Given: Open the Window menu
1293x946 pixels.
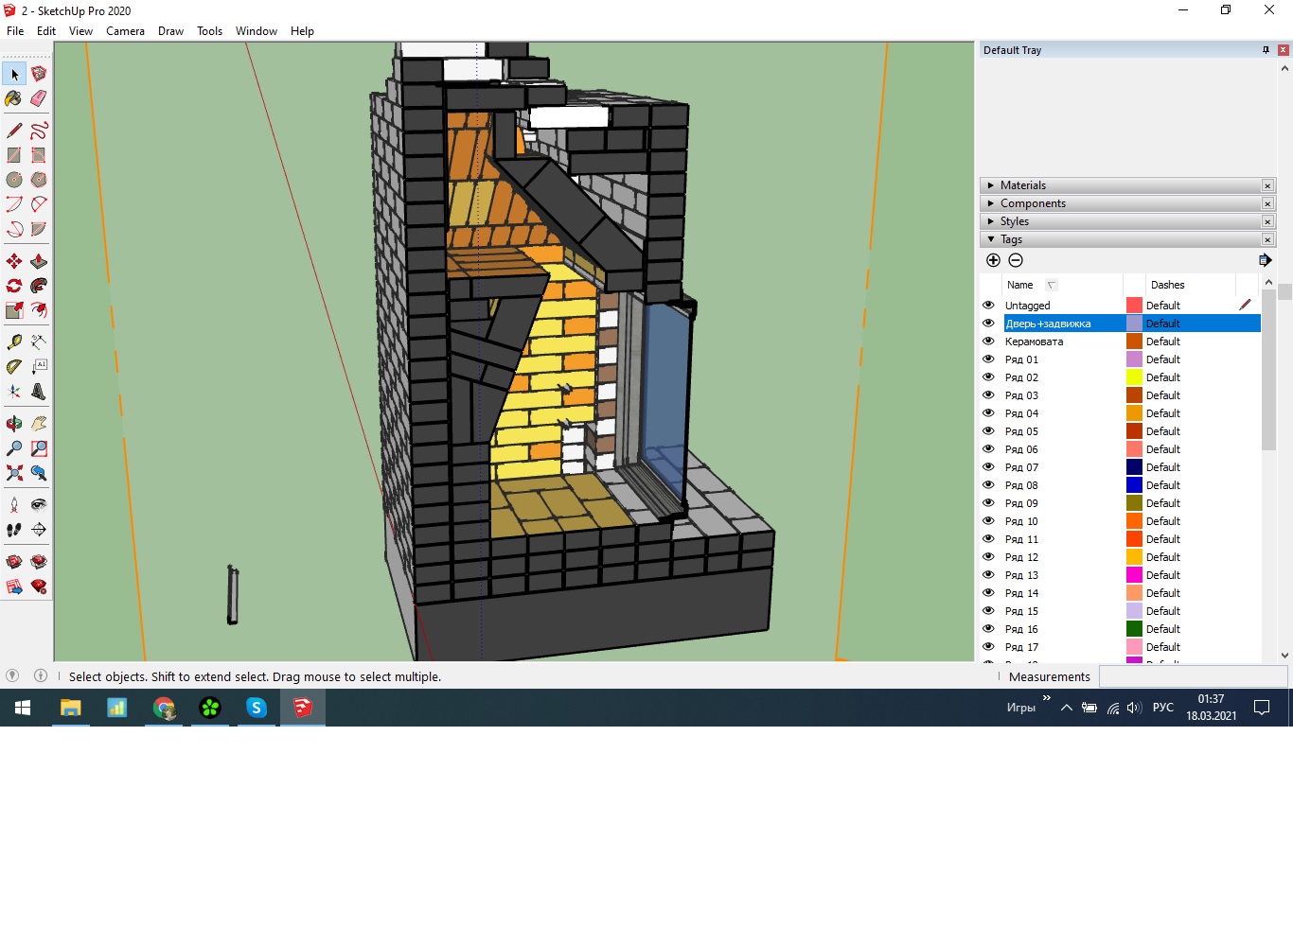Looking at the screenshot, I should [256, 31].
